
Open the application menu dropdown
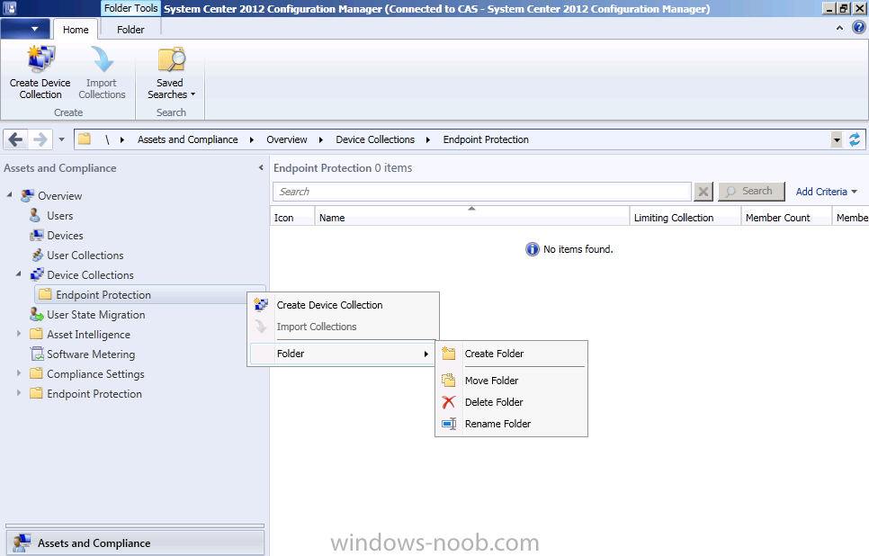point(26,29)
